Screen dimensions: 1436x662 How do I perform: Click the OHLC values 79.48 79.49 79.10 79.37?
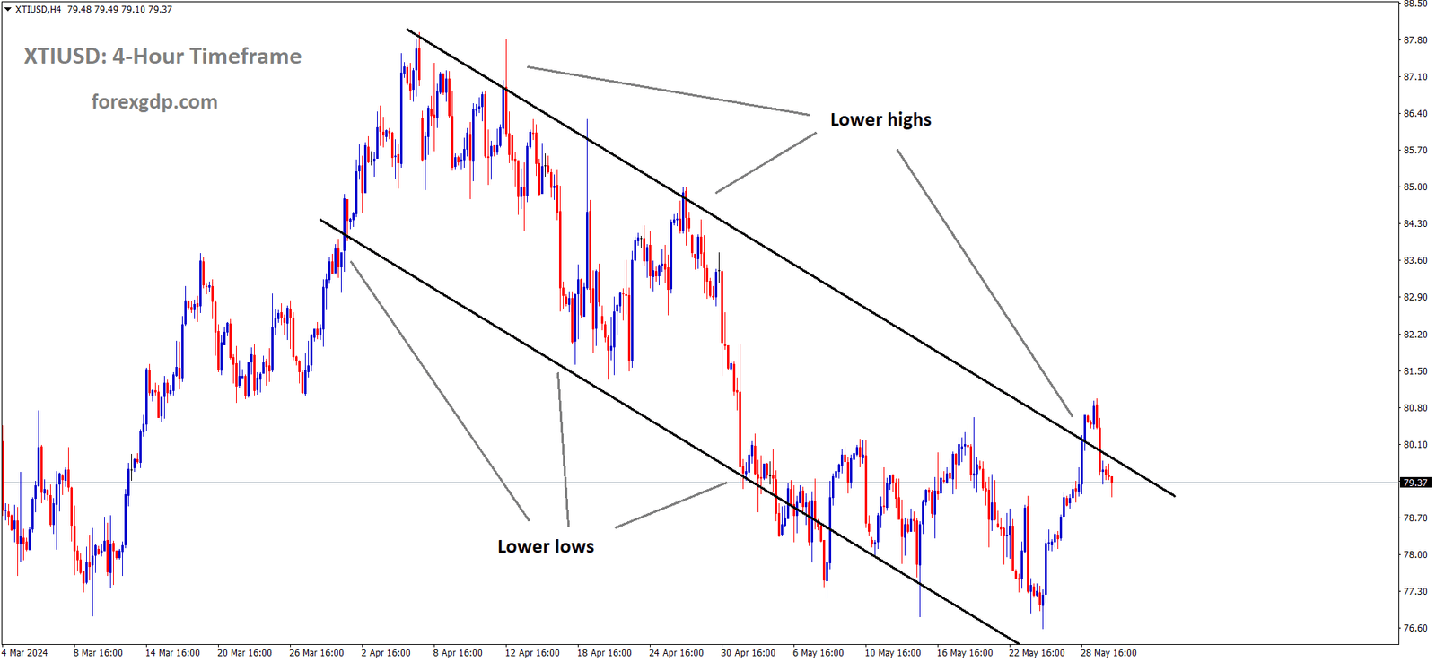[119, 9]
